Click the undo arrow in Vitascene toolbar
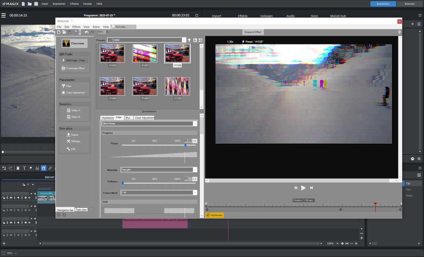424x257 pixels. [86, 32]
